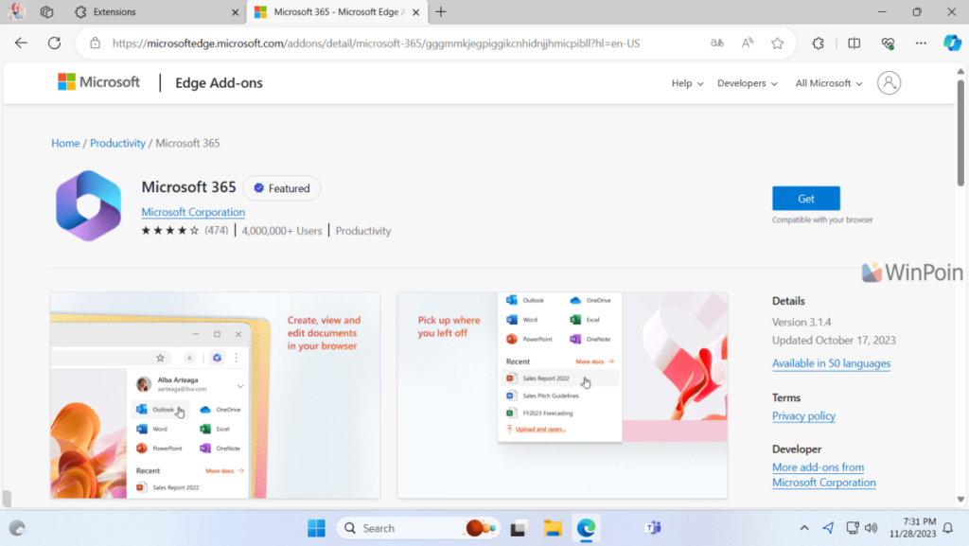Screen dimensions: 969x546
Task: Click the 4,000,000+ Users text
Action: point(282,231)
